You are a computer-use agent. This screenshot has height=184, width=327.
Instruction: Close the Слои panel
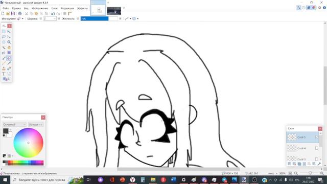(320, 128)
